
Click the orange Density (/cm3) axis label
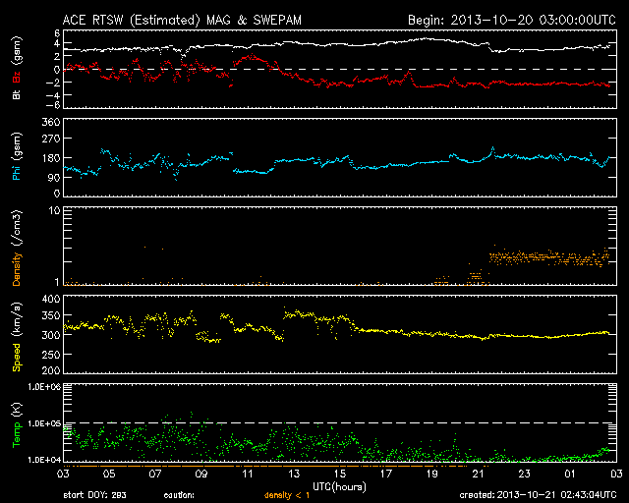(17, 251)
